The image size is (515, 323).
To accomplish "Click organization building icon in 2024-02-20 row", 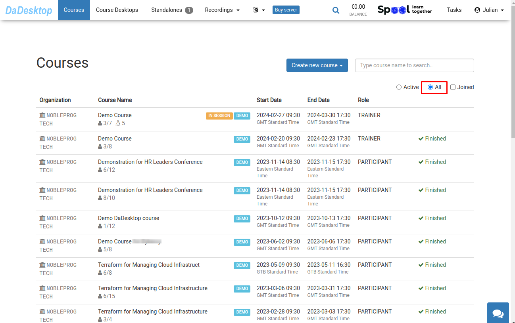I will pos(42,139).
